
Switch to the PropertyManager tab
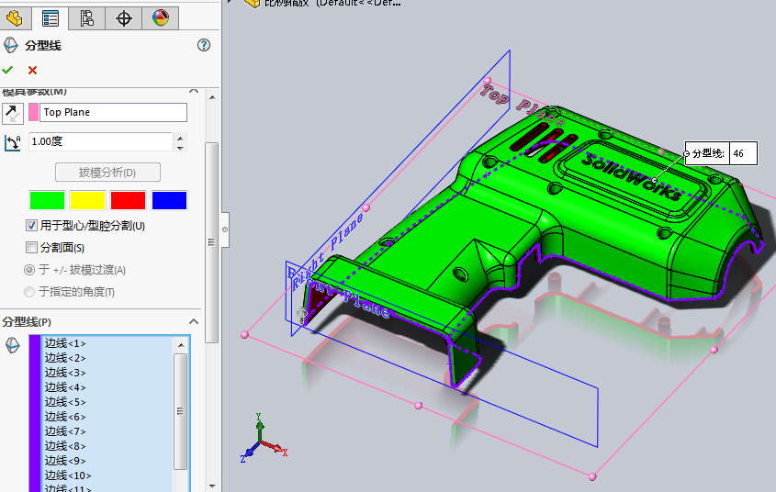click(x=51, y=18)
